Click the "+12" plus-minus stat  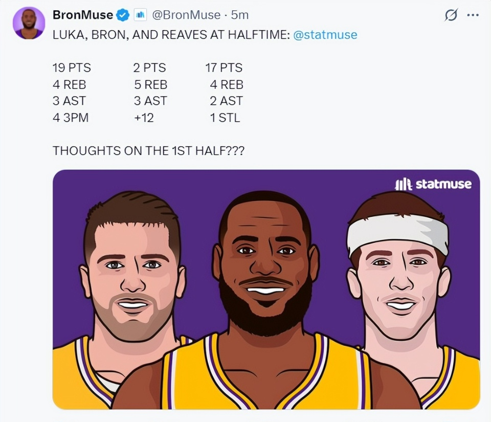pos(144,118)
